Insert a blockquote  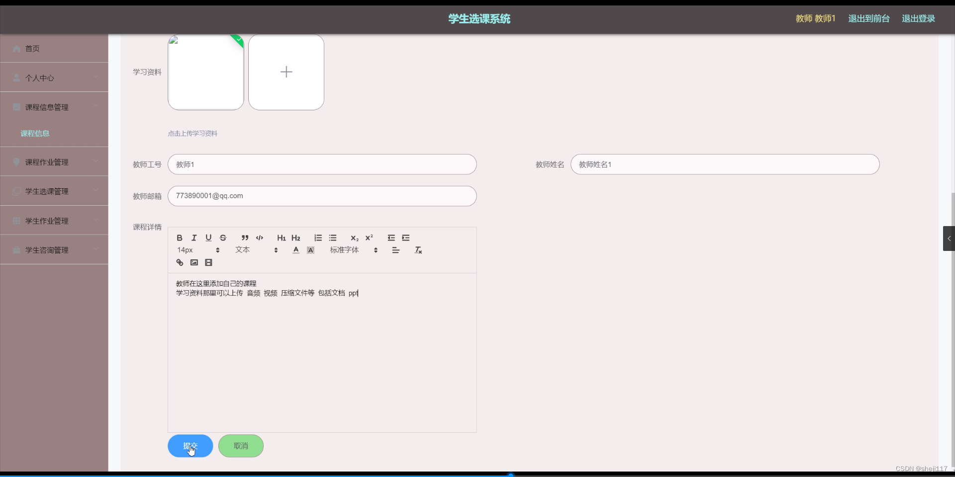[244, 238]
